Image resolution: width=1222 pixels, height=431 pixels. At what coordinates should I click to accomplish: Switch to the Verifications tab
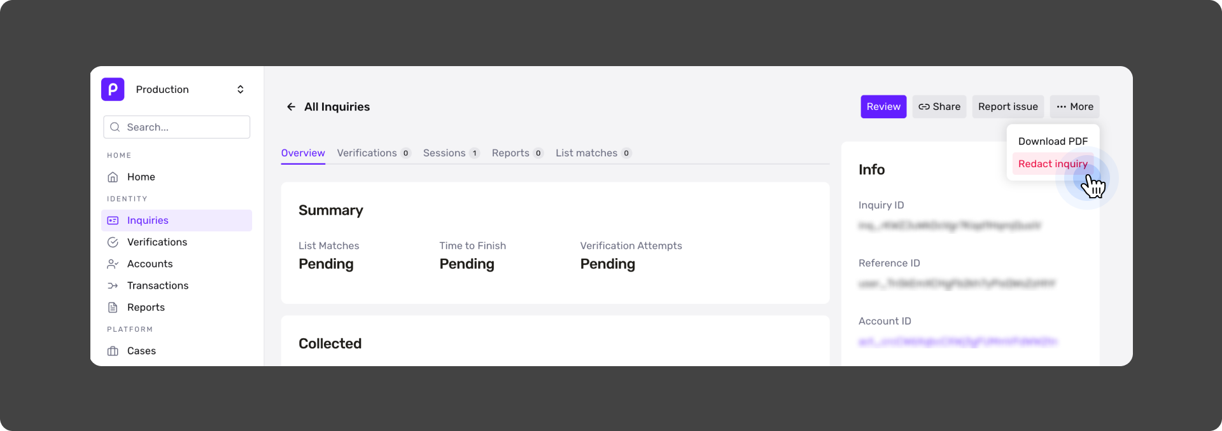click(x=374, y=153)
